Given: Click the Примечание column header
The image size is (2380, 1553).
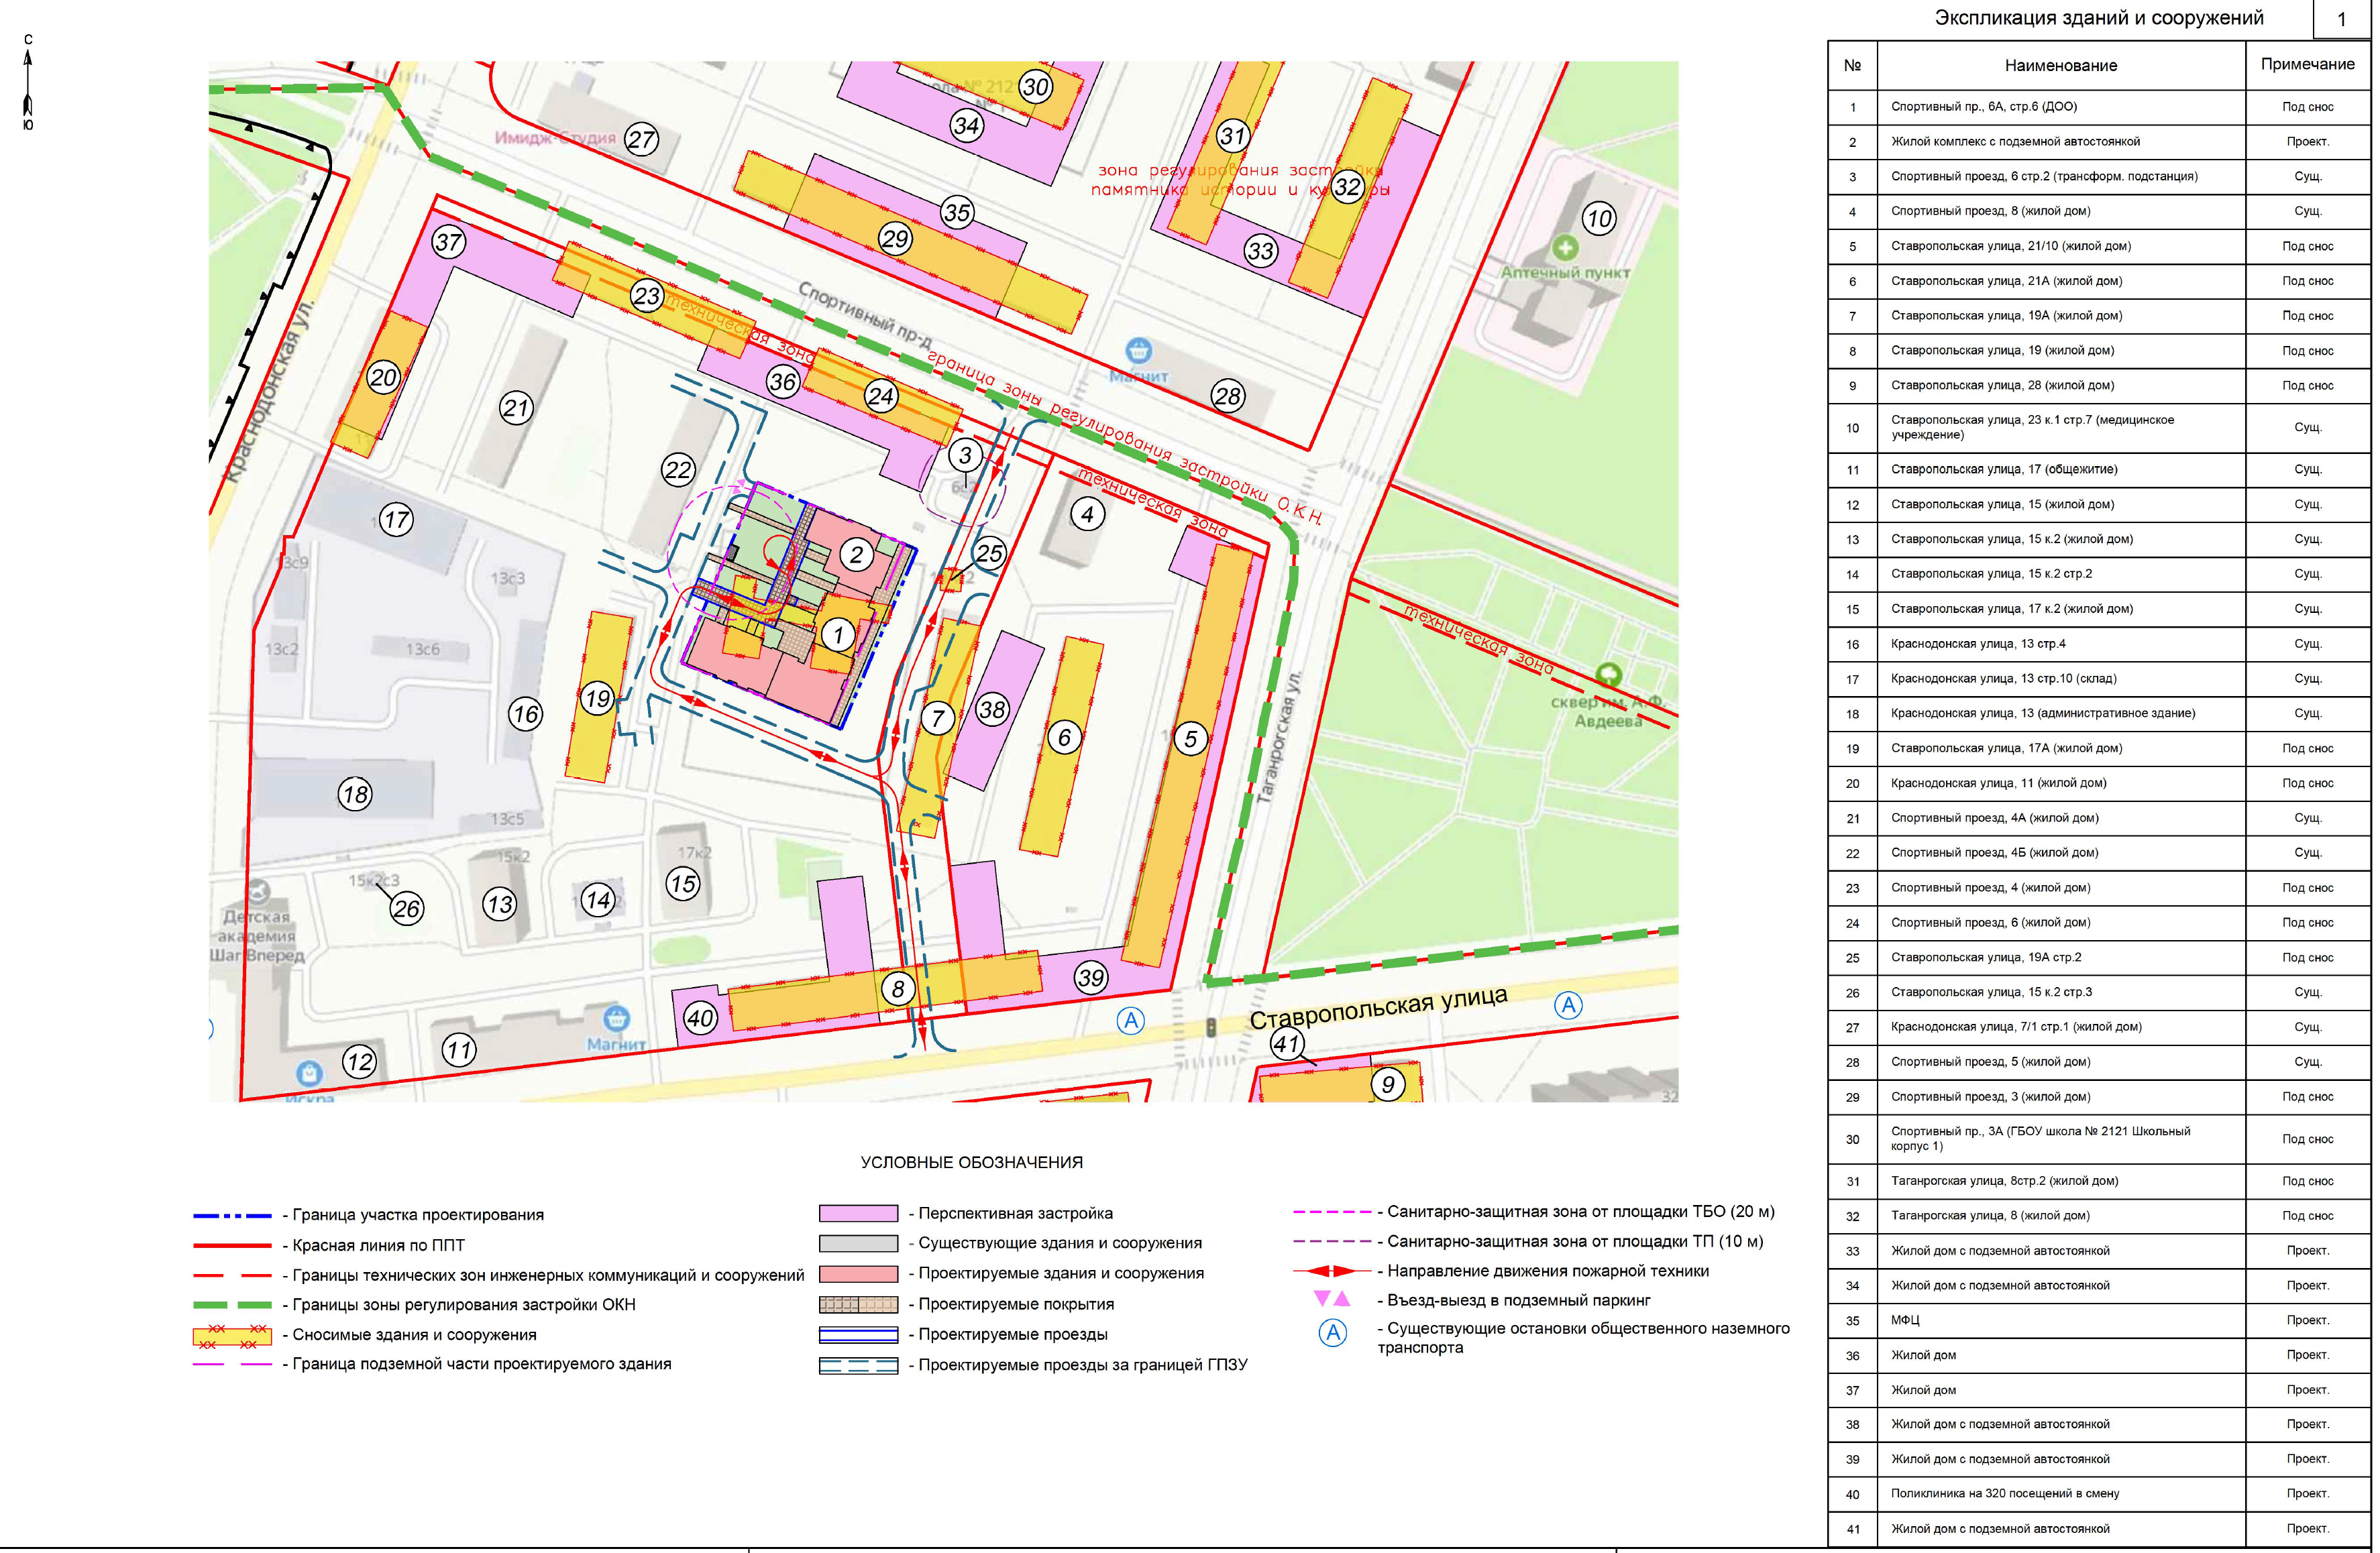Looking at the screenshot, I should pyautogui.click(x=2307, y=64).
